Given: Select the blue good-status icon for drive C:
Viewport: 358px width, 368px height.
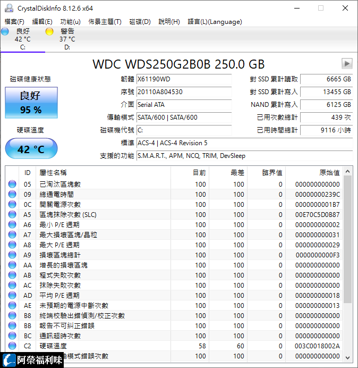Looking at the screenshot, I should (5, 31).
